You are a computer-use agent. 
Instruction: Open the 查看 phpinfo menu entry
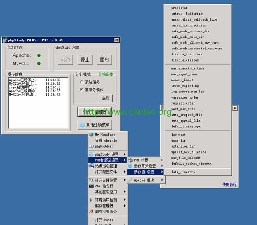pyautogui.click(x=108, y=140)
